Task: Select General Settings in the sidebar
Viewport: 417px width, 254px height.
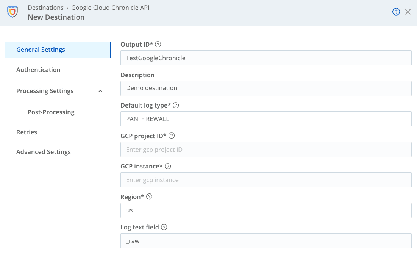Action: (41, 50)
